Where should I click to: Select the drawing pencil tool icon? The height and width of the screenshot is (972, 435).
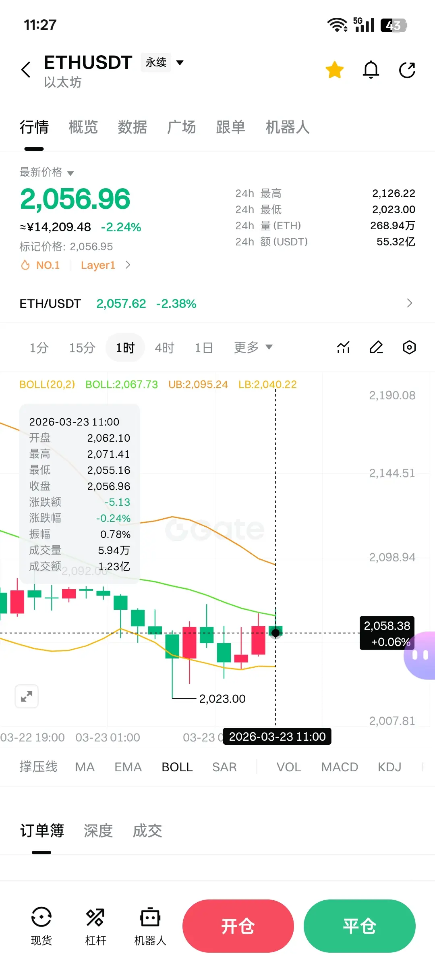tap(376, 347)
